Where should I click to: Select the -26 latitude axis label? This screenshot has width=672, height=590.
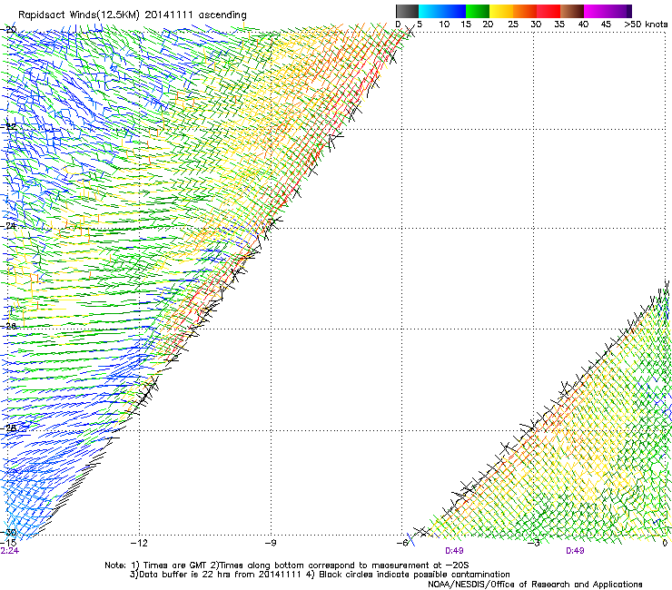click(9, 326)
